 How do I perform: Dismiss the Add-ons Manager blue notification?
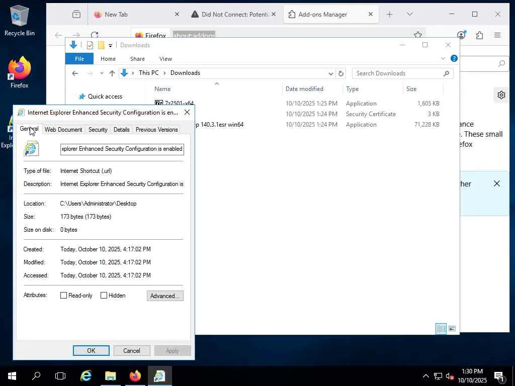tap(497, 183)
